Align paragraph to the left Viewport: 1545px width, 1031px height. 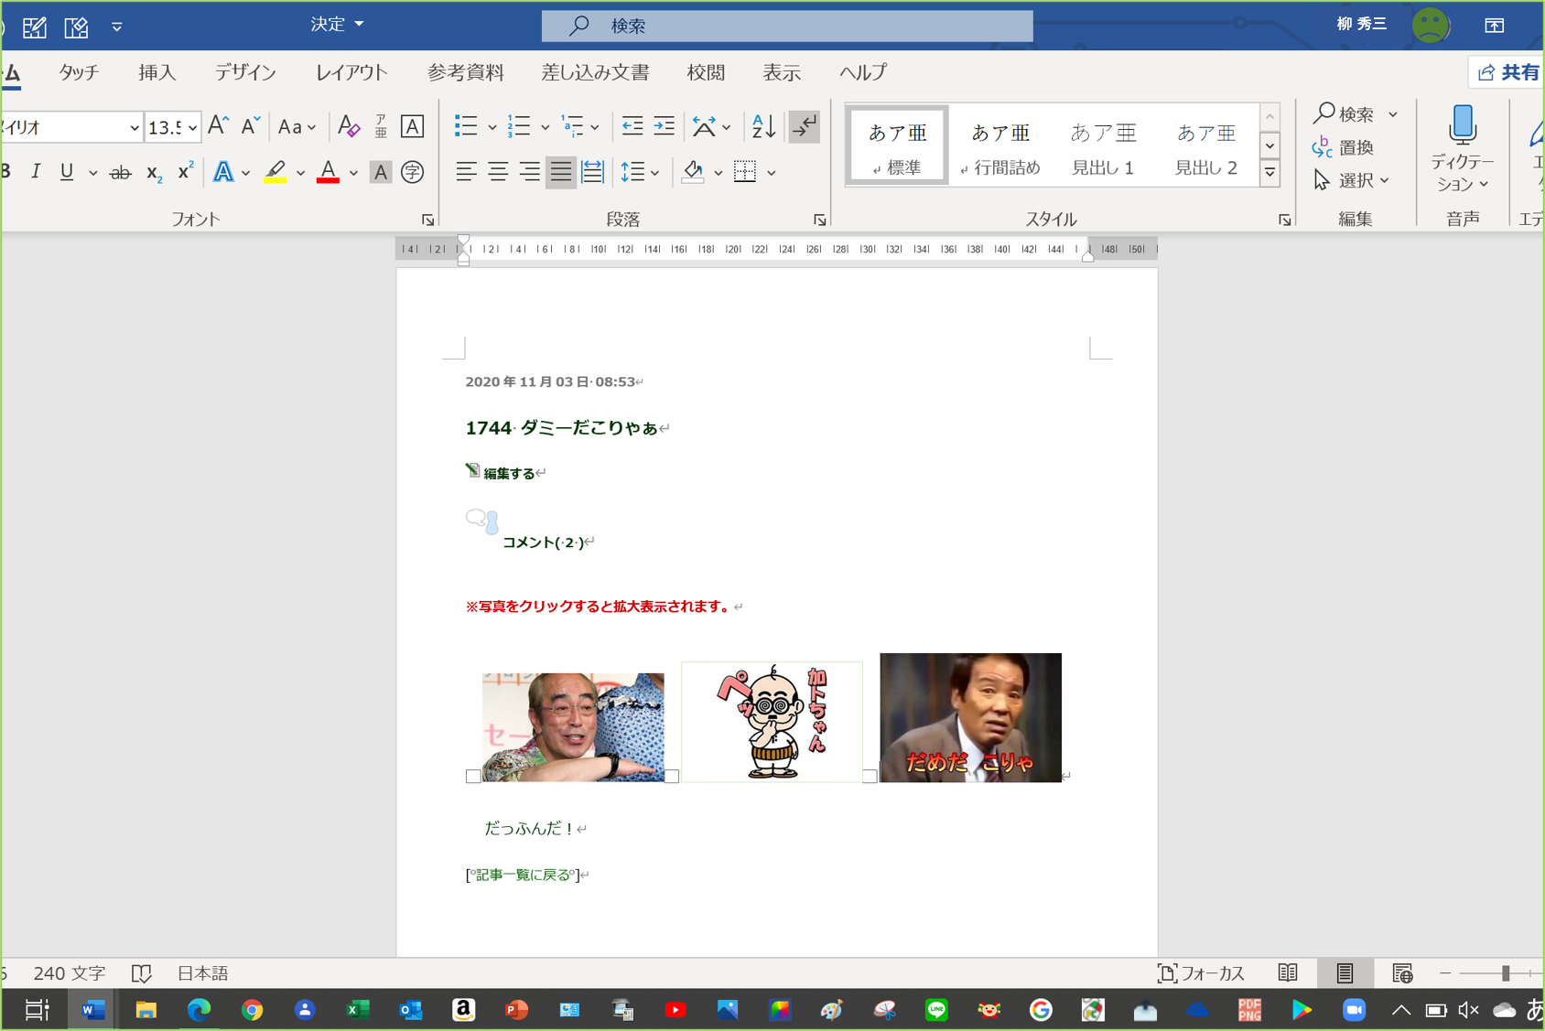pyautogui.click(x=466, y=171)
